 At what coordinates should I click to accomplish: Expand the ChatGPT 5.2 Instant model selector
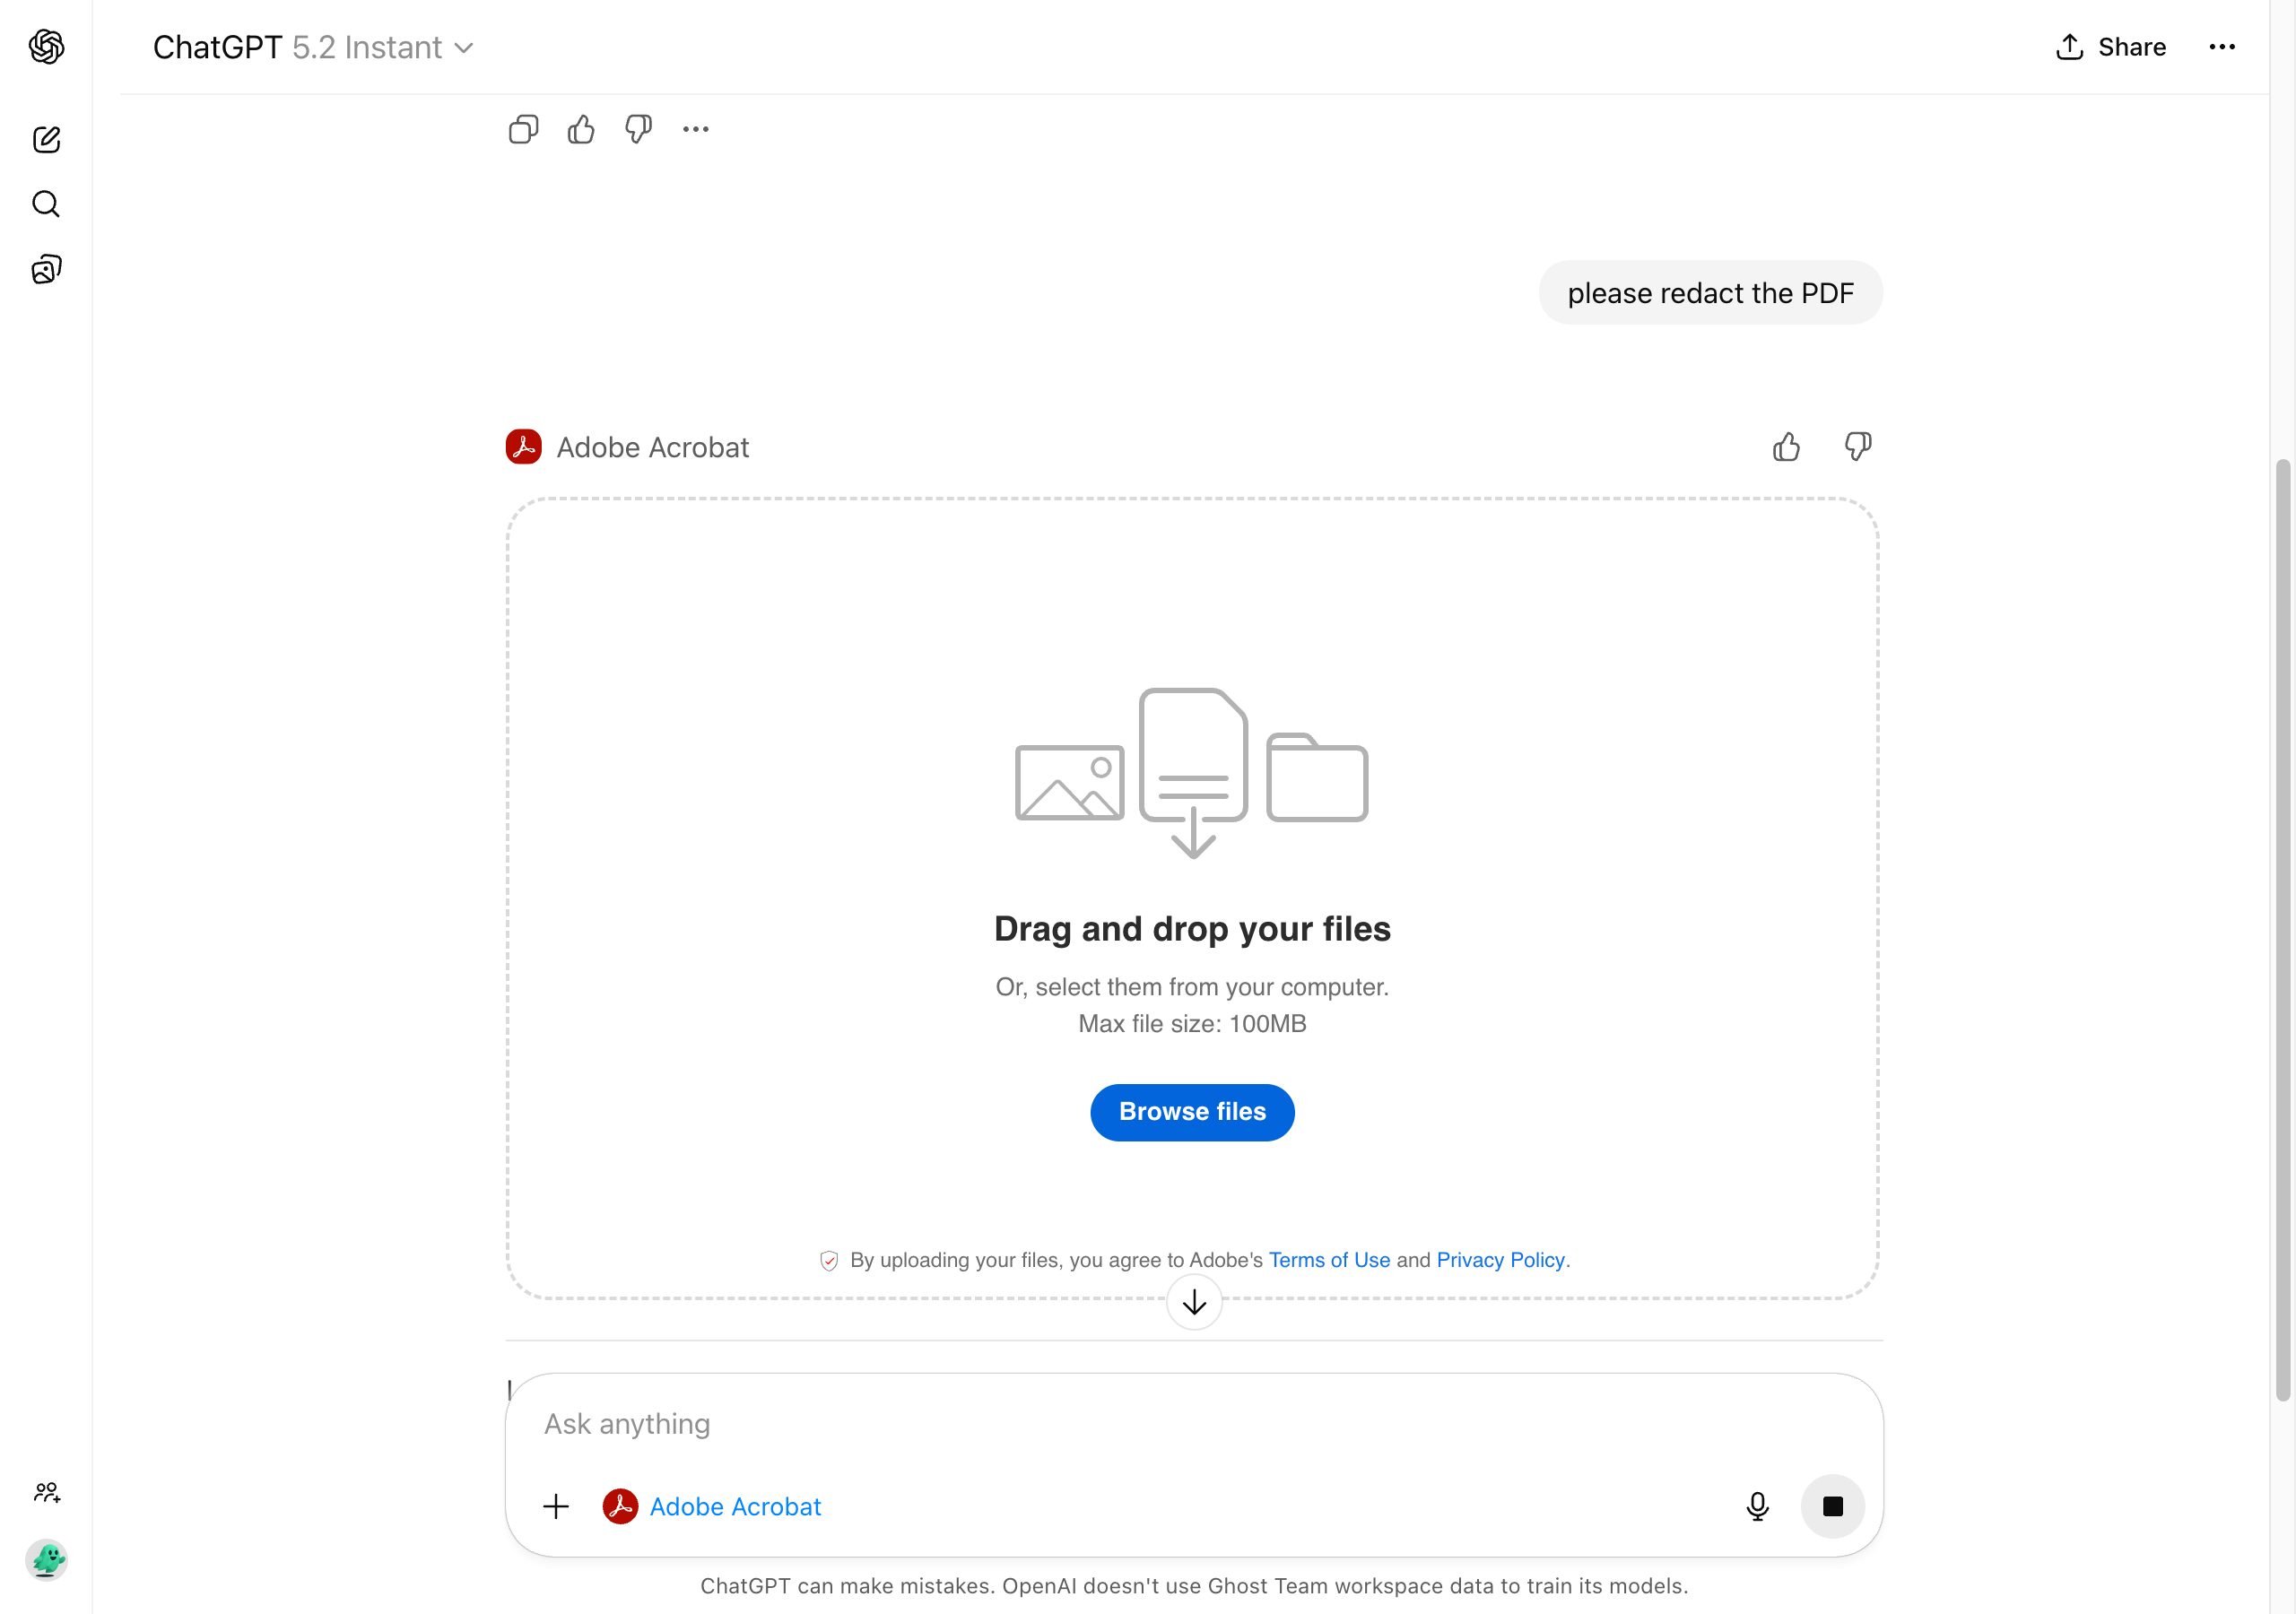click(x=313, y=47)
